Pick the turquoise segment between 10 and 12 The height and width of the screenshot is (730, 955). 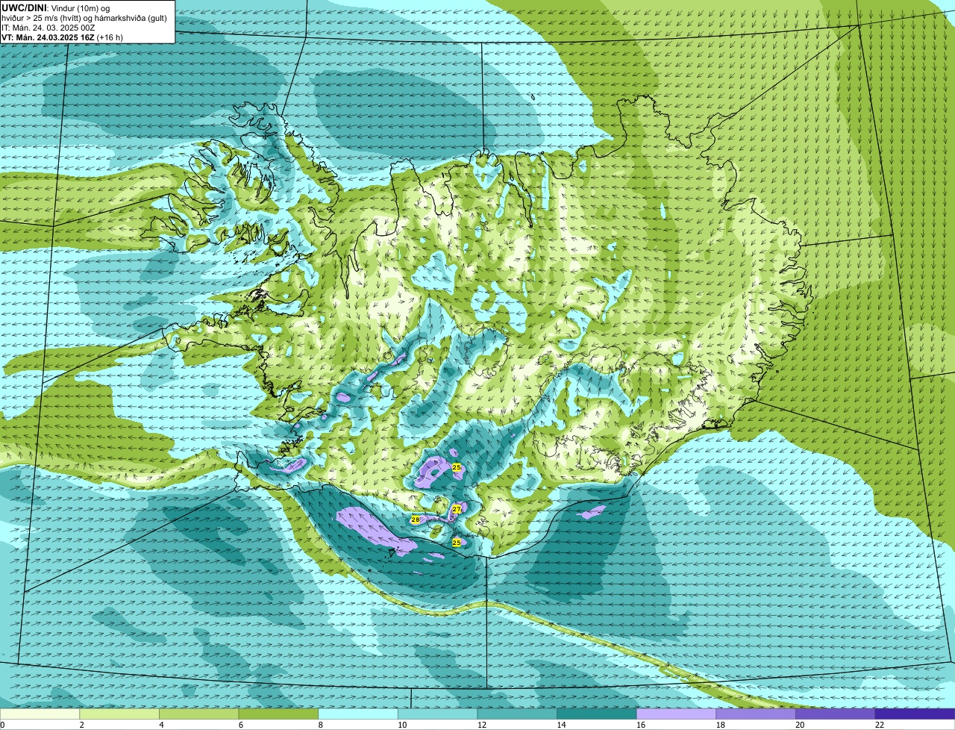pyautogui.click(x=437, y=714)
